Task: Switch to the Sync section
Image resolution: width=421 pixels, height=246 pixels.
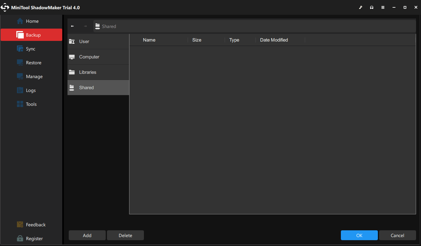Action: pyautogui.click(x=30, y=49)
